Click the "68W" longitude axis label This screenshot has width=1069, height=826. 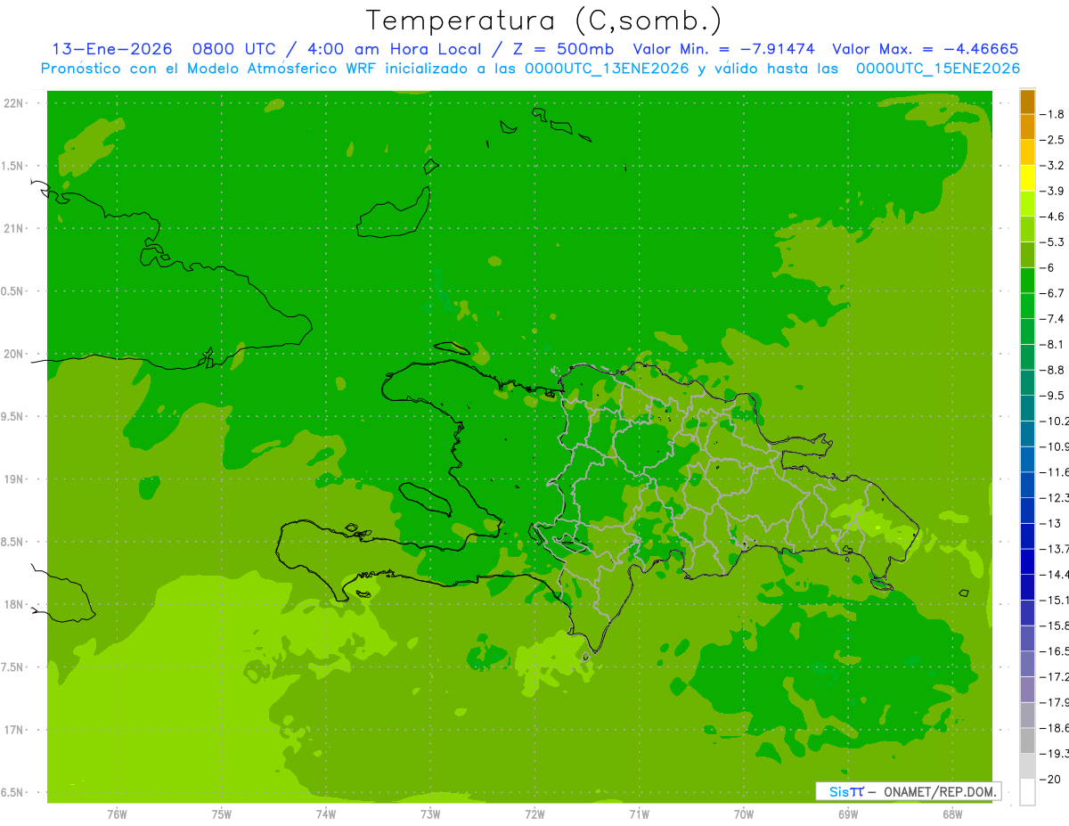pyautogui.click(x=951, y=814)
